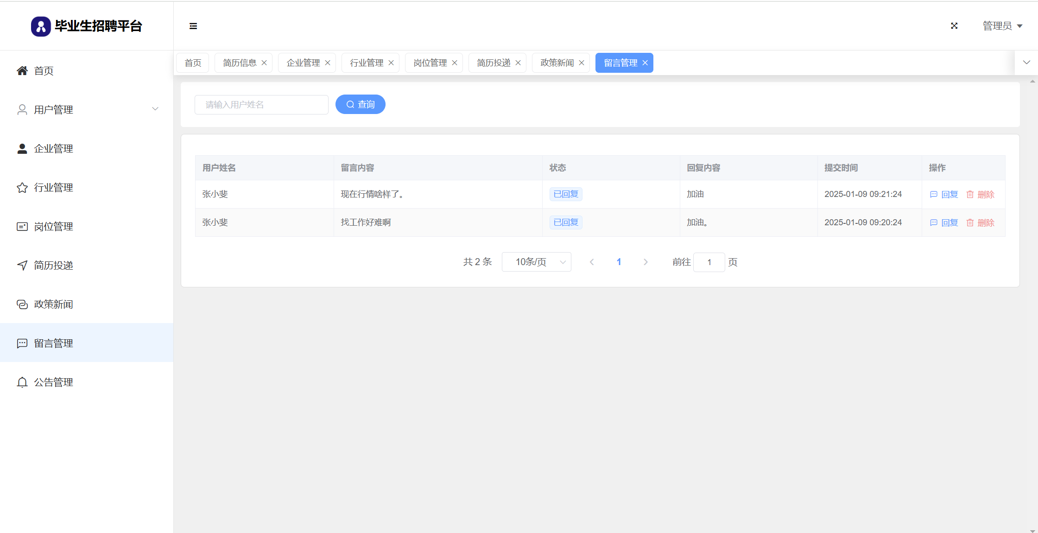Close the active 留言管理 tab
Image resolution: width=1038 pixels, height=533 pixels.
coord(645,63)
